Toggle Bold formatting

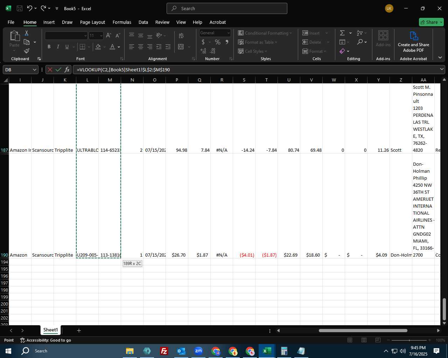pos(49,46)
